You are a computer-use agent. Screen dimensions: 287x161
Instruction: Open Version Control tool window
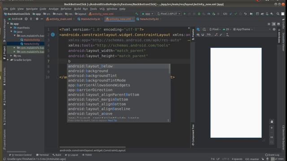(20, 155)
